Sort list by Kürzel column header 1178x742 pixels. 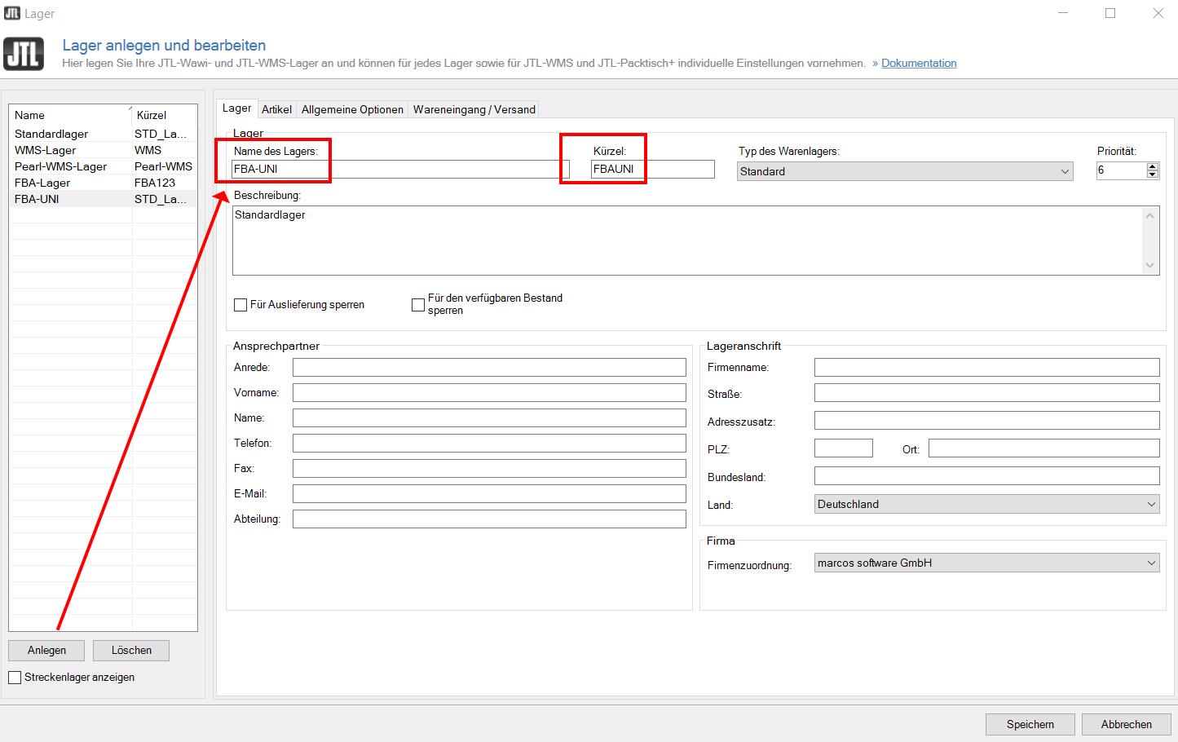click(x=165, y=115)
